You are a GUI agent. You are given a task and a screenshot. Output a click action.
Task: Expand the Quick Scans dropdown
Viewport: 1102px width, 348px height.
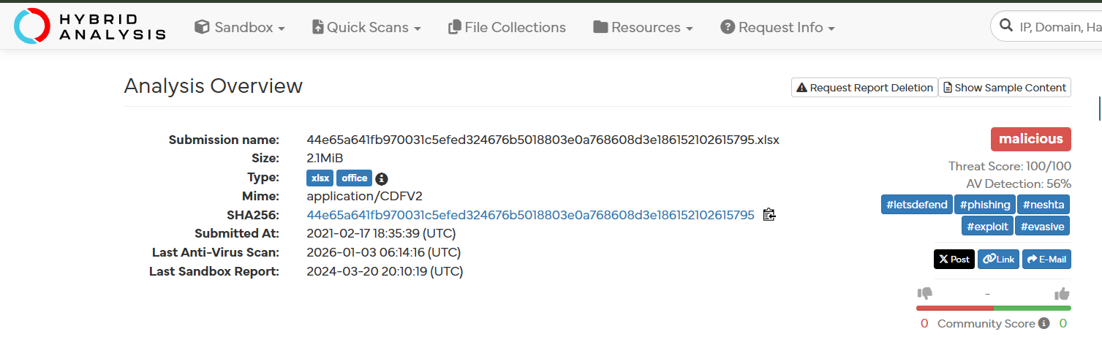click(366, 28)
